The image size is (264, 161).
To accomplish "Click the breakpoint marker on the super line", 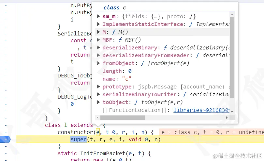I will (5, 139).
